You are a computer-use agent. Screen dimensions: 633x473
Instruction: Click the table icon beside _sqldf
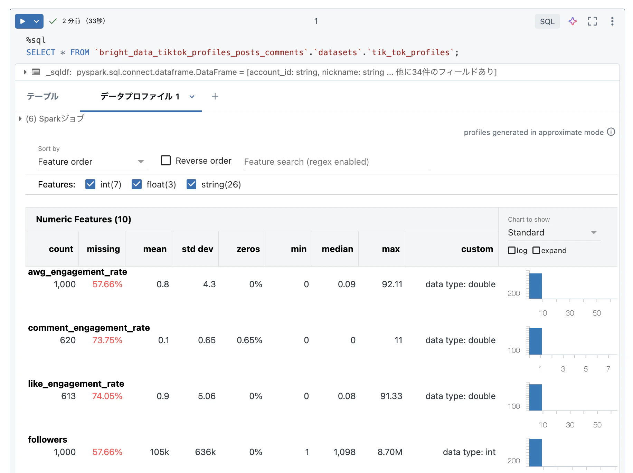point(36,72)
